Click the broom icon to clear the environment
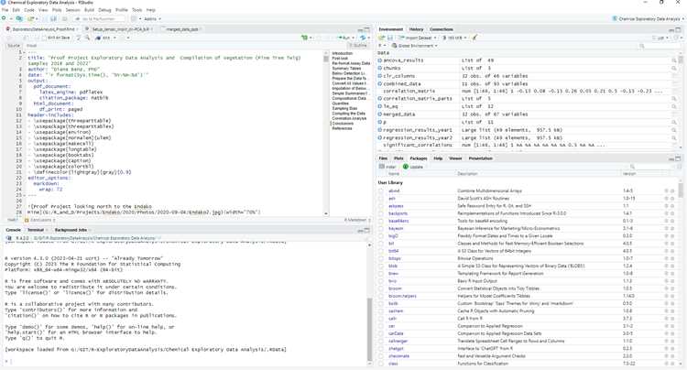The width and height of the screenshot is (687, 370). (x=474, y=38)
